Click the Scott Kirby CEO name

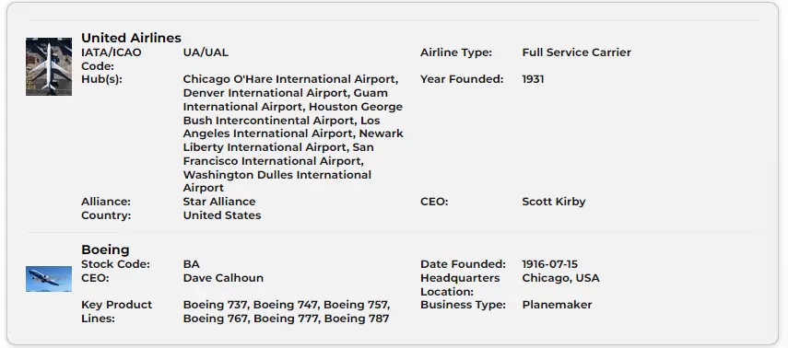tap(554, 202)
